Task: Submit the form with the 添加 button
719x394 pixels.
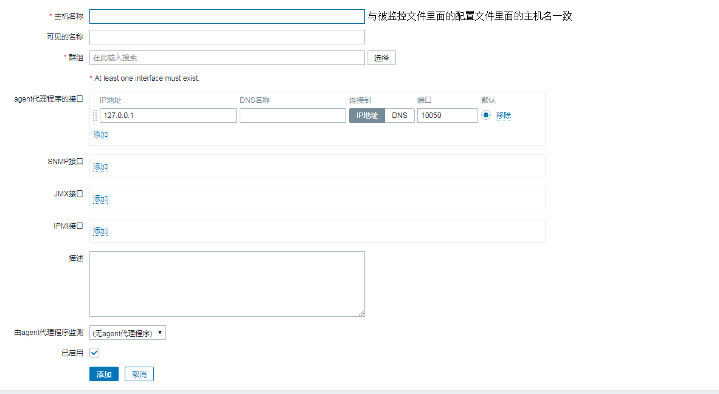Action: 103,374
